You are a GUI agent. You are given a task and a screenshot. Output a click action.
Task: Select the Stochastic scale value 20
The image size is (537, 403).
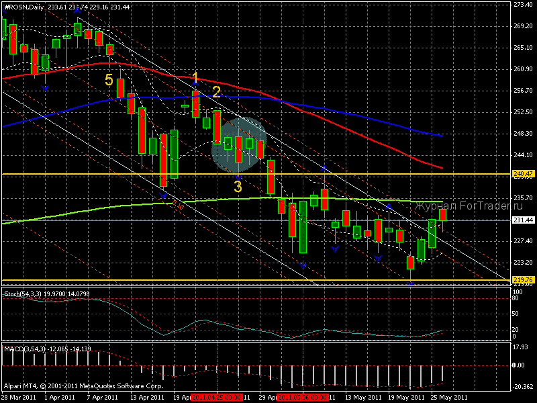516,330
